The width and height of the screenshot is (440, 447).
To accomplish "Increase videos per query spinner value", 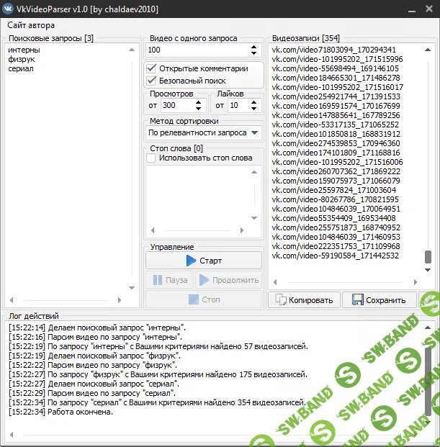I will tap(253, 47).
